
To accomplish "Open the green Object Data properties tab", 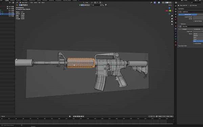I will click(x=176, y=39).
